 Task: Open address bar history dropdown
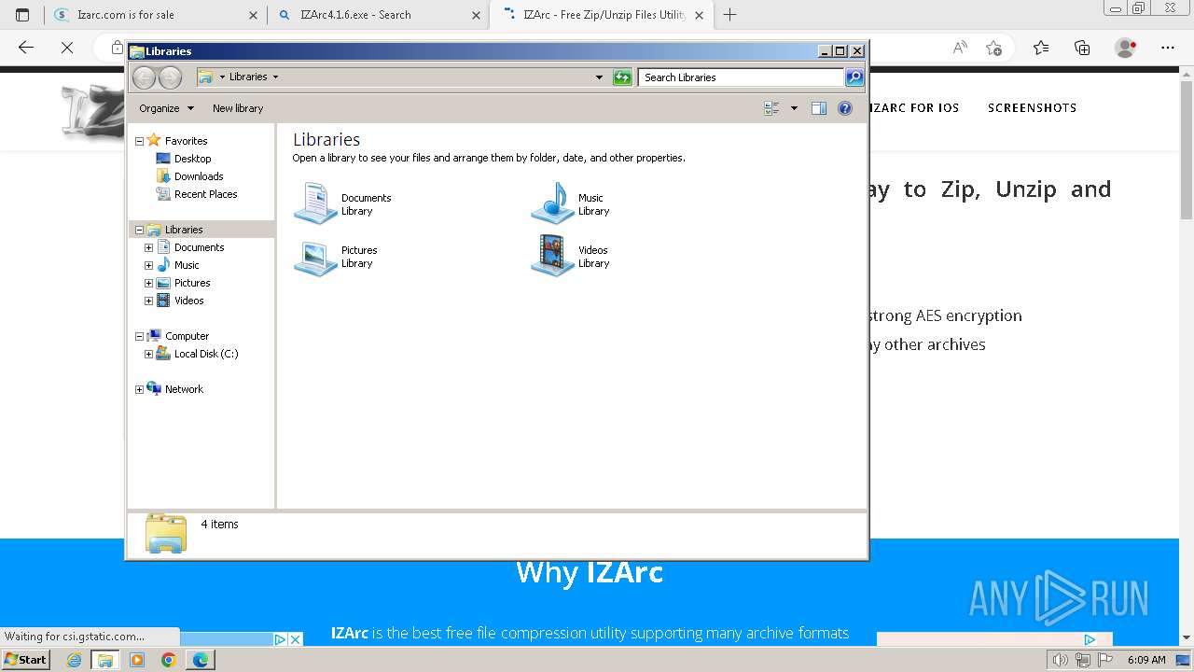click(599, 77)
